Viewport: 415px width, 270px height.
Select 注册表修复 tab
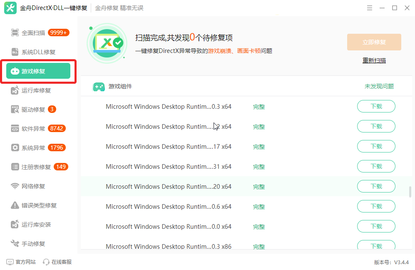pyautogui.click(x=38, y=167)
